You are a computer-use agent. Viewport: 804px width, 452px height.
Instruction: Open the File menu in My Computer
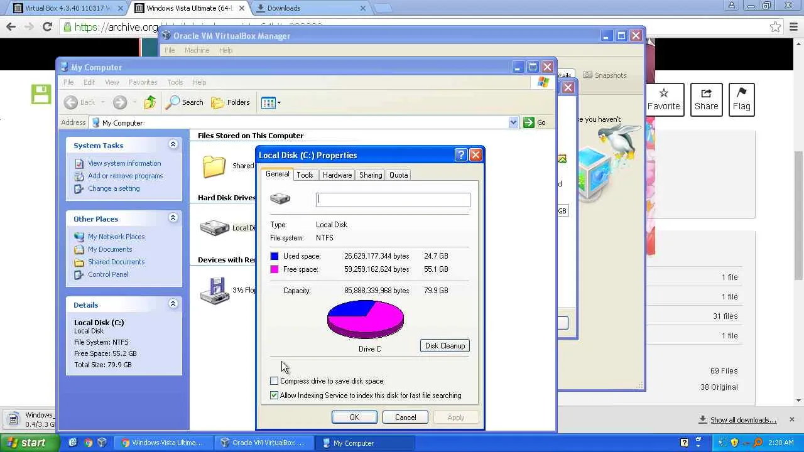68,82
